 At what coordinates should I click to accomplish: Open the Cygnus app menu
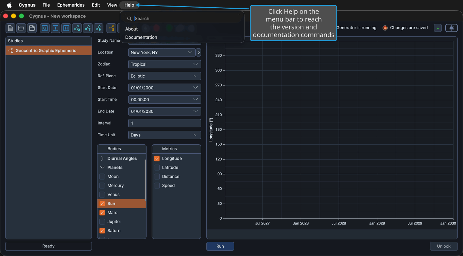pyautogui.click(x=27, y=5)
